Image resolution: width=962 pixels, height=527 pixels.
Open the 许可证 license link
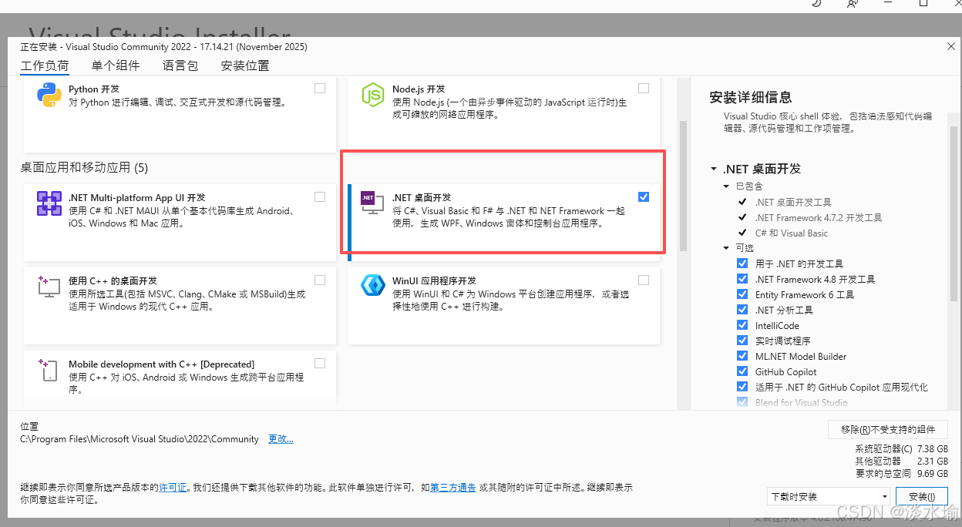(173, 488)
